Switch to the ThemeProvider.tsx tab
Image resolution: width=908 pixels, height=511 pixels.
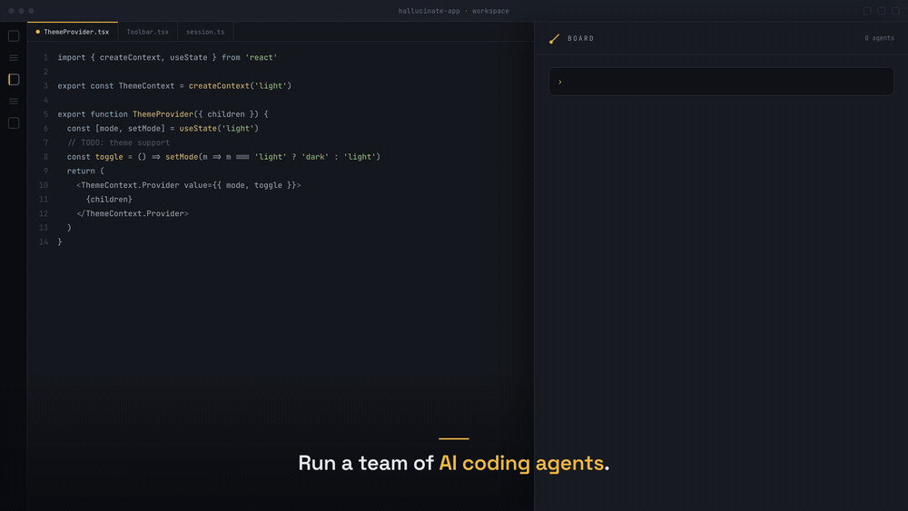tap(73, 32)
